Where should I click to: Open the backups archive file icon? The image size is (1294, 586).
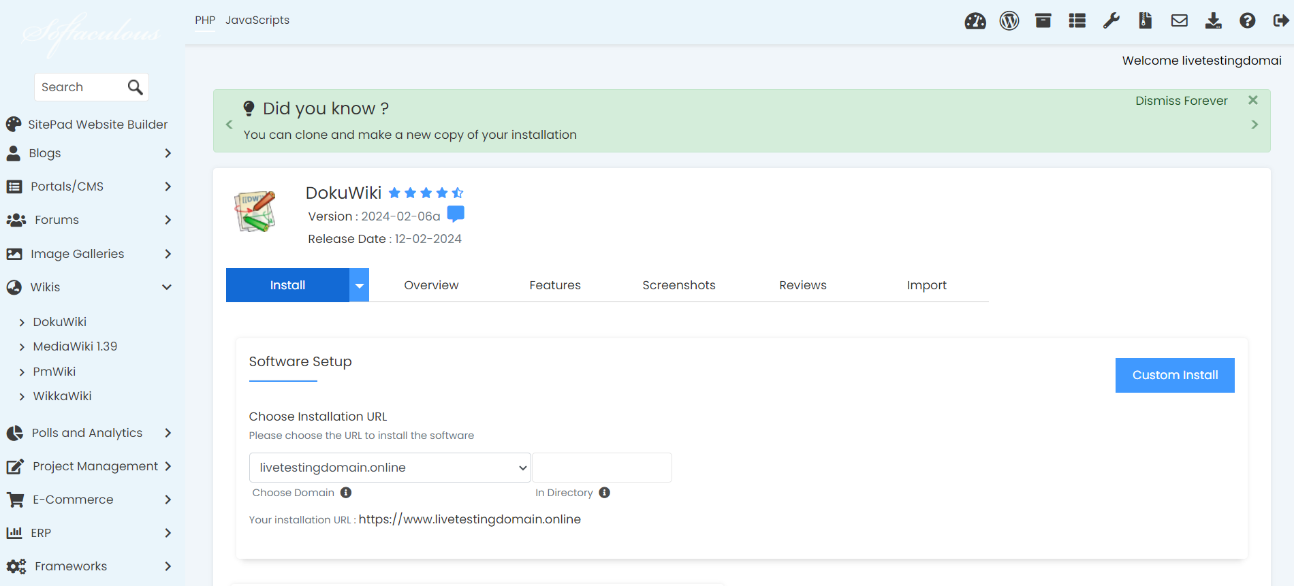[x=1146, y=20]
